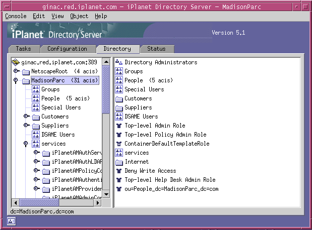Click the iPlanetAMPolicyCo folder icon
312x230 pixels.
pos(46,171)
